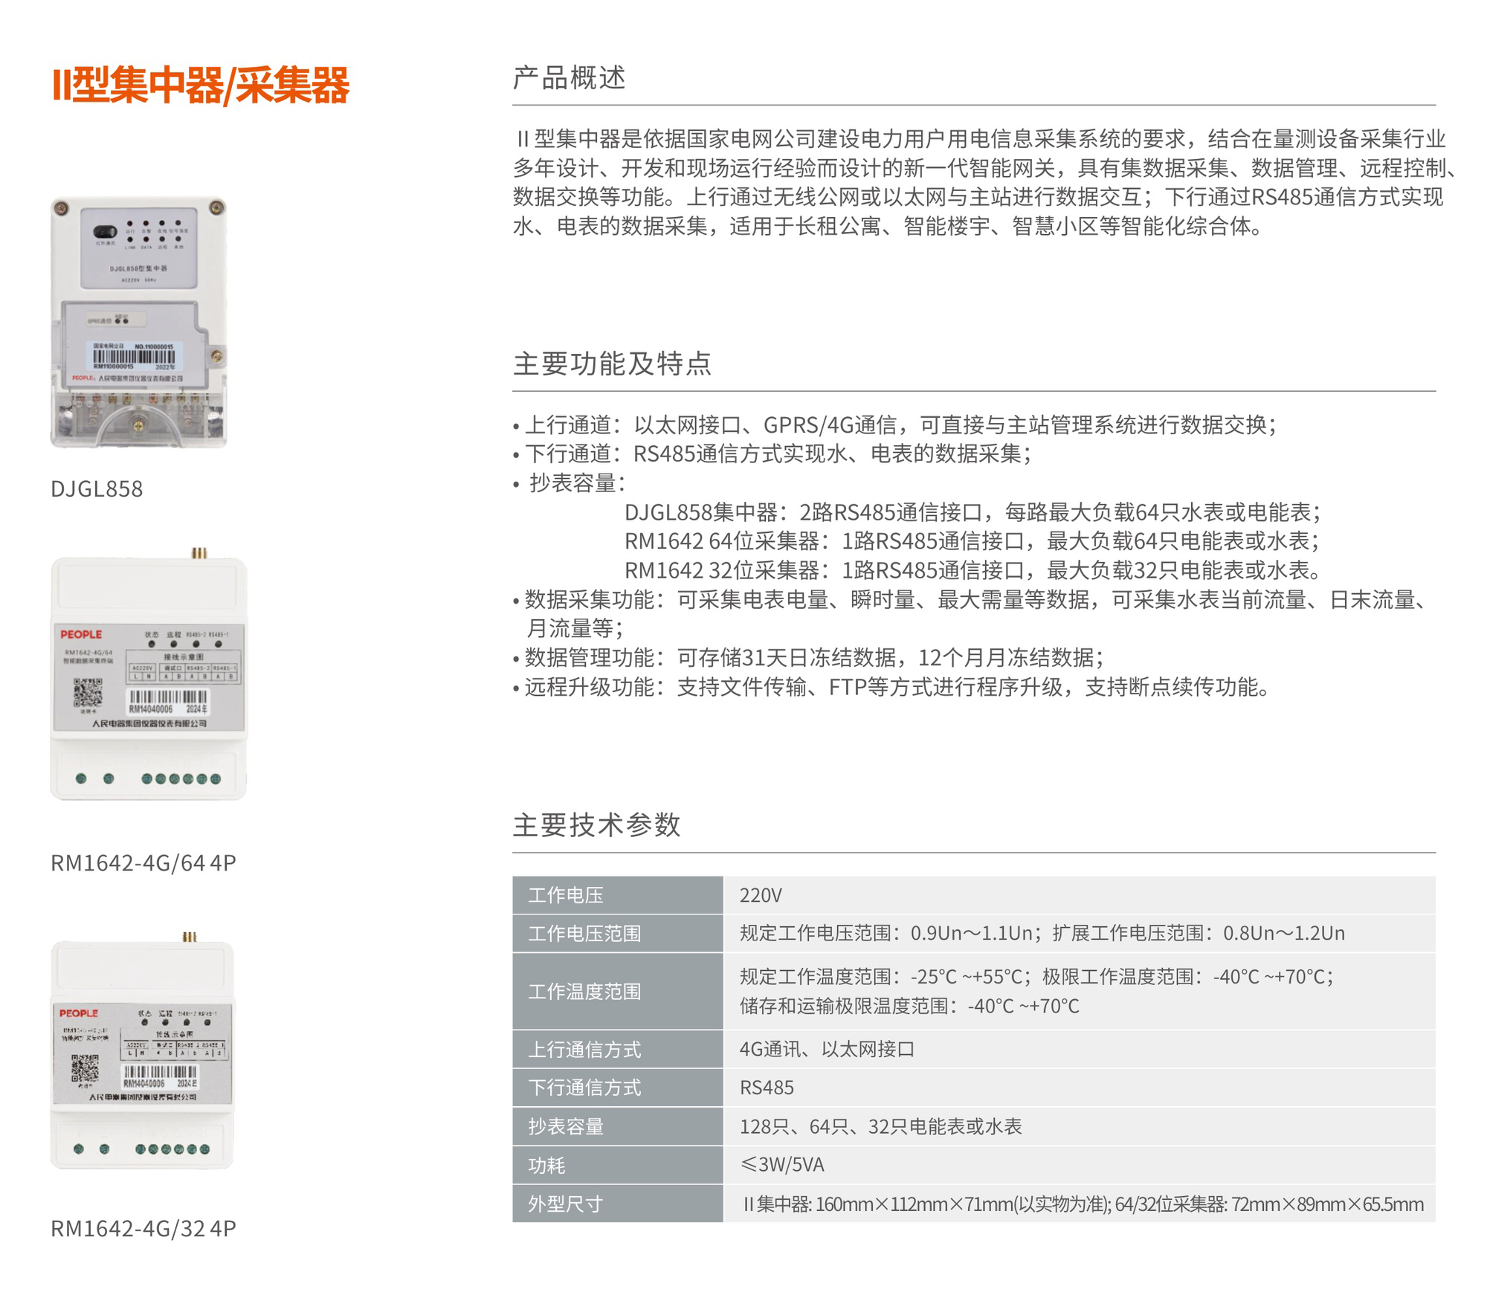Click the 主要功能及特点 section heading
This screenshot has height=1295, width=1487.
(612, 364)
